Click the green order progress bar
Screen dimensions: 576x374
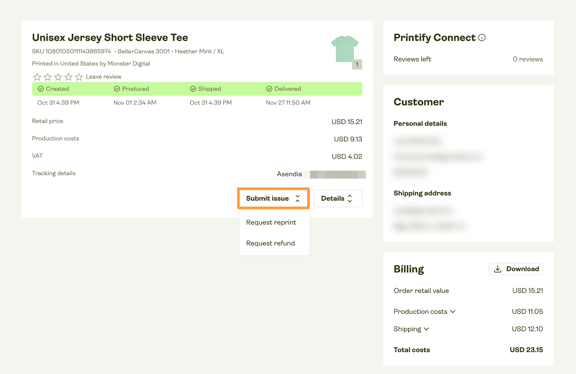(x=197, y=89)
